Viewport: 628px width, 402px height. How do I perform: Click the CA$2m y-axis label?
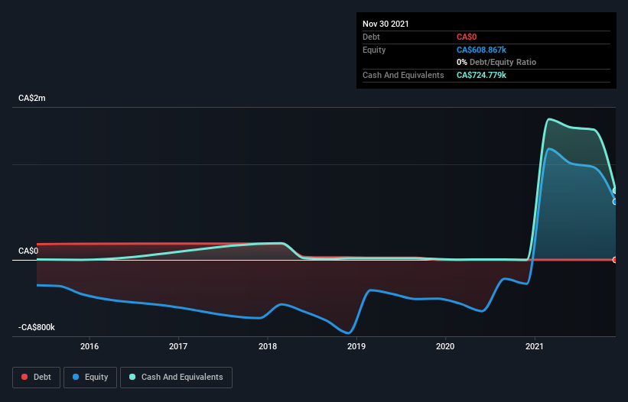(x=32, y=99)
